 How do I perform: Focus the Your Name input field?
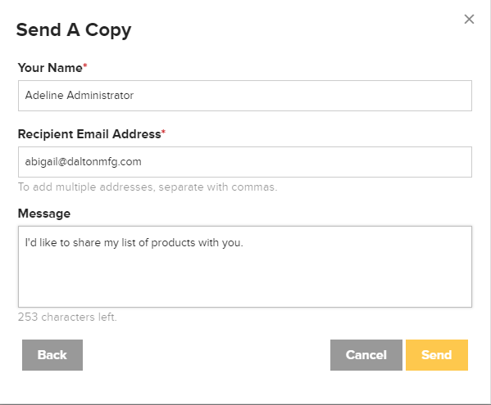tap(245, 96)
